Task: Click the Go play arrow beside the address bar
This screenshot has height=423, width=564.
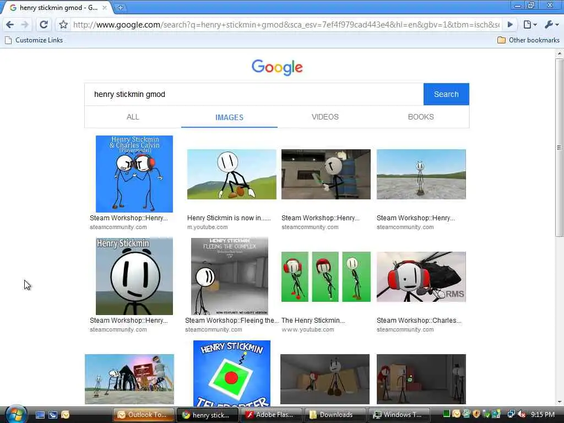Action: point(510,24)
